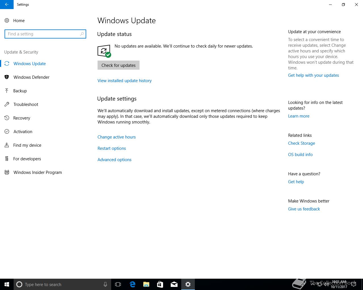Screen dimensions: 363x290
Task: Click the Related links heading
Action: (x=300, y=135)
